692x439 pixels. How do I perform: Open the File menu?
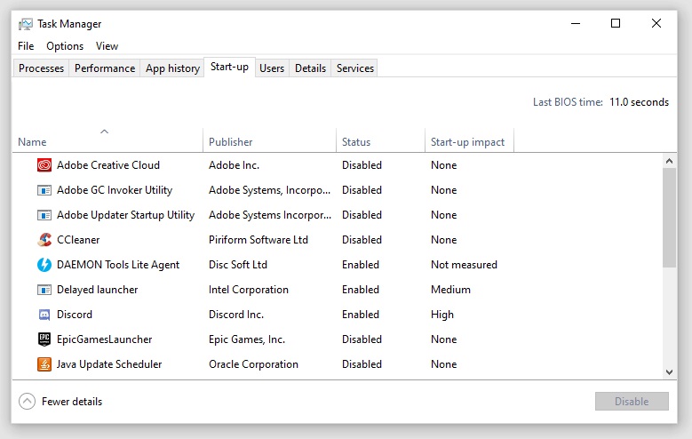(26, 46)
